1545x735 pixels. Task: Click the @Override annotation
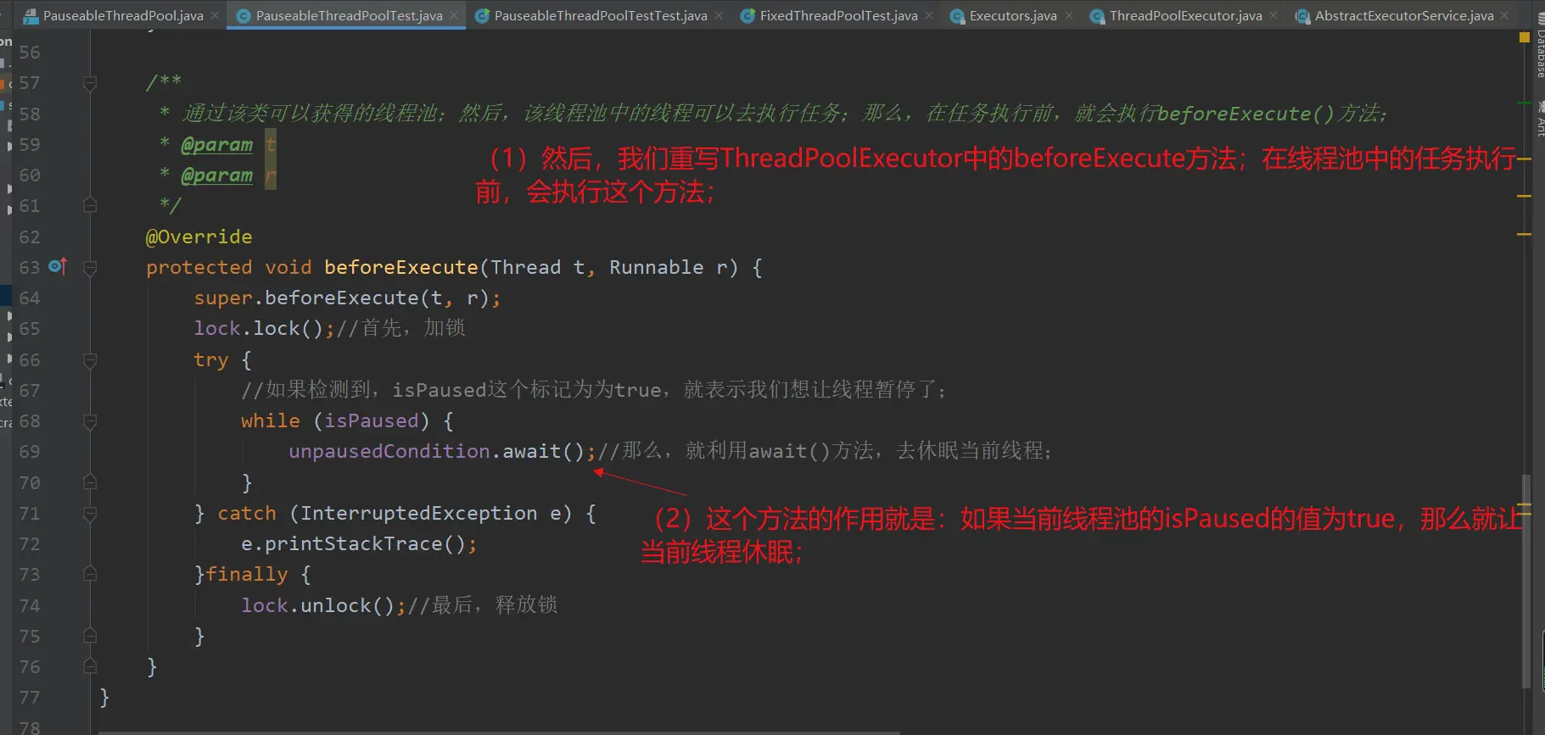[x=199, y=237]
